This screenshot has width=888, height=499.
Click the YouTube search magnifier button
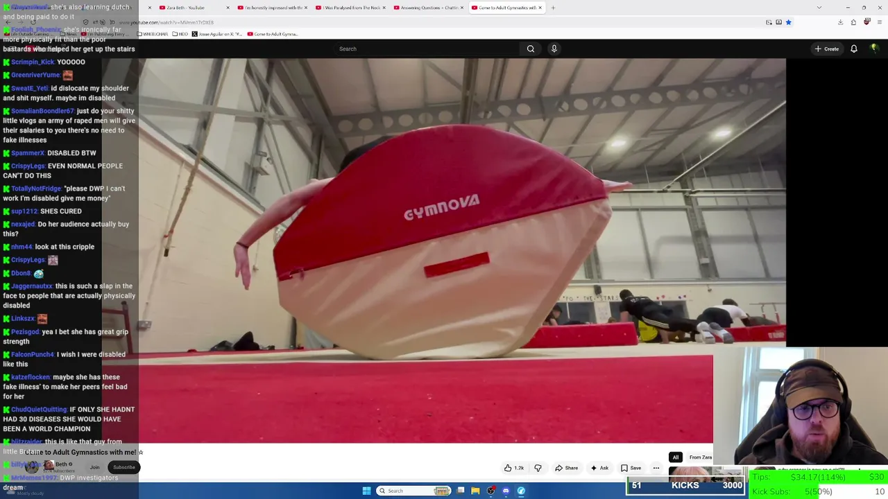pyautogui.click(x=530, y=49)
